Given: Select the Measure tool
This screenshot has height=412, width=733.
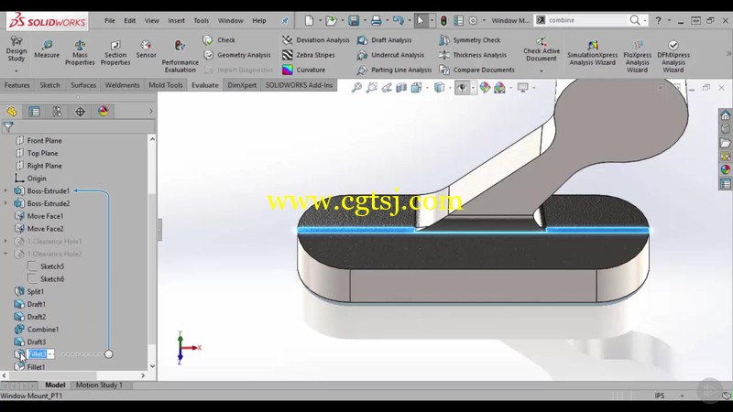Looking at the screenshot, I should tap(47, 49).
